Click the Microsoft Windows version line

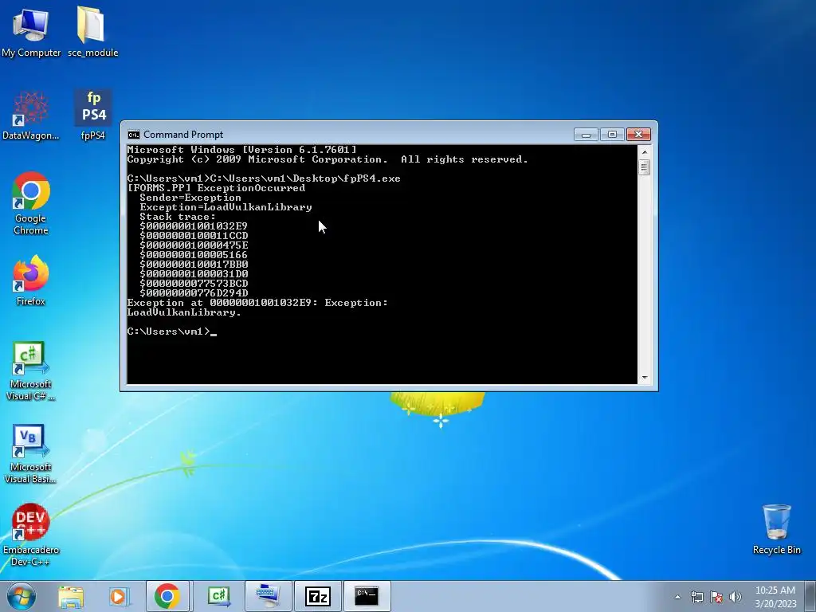pos(242,150)
